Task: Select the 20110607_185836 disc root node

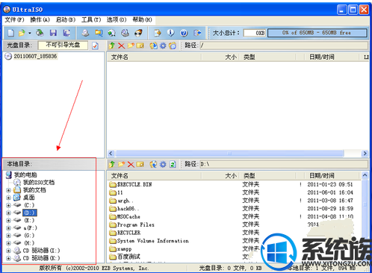Action: pyautogui.click(x=35, y=56)
